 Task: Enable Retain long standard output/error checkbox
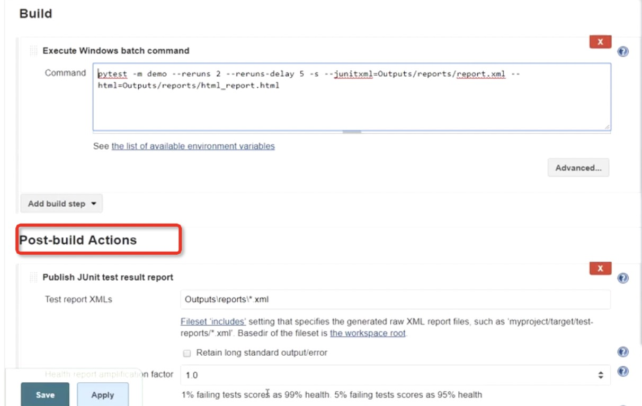187,353
